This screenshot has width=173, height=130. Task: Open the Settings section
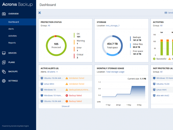click(x=13, y=81)
